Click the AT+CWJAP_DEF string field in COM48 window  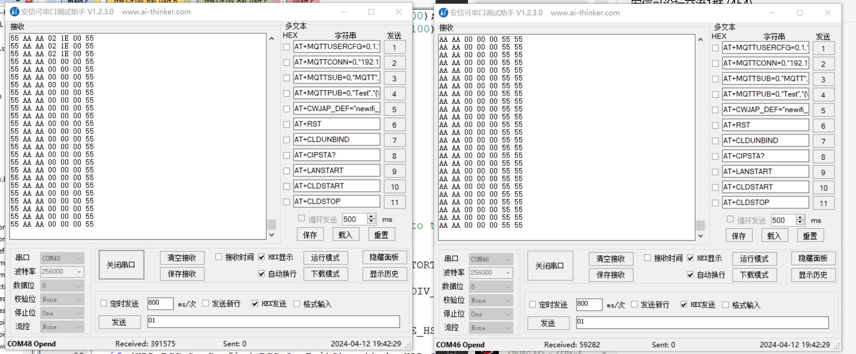click(337, 109)
